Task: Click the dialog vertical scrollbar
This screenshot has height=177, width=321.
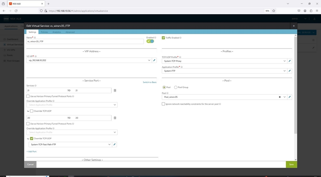Action: tap(295, 85)
